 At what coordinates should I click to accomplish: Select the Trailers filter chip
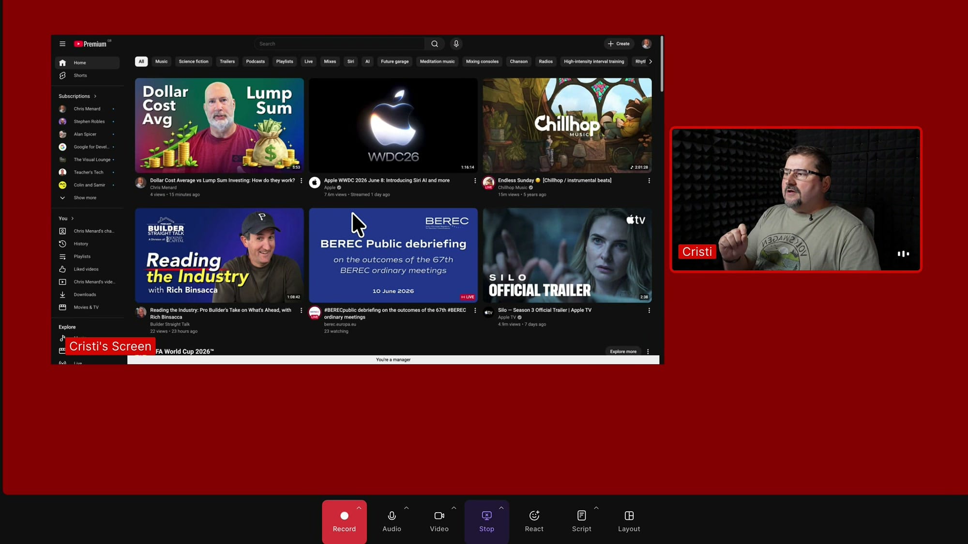(227, 61)
